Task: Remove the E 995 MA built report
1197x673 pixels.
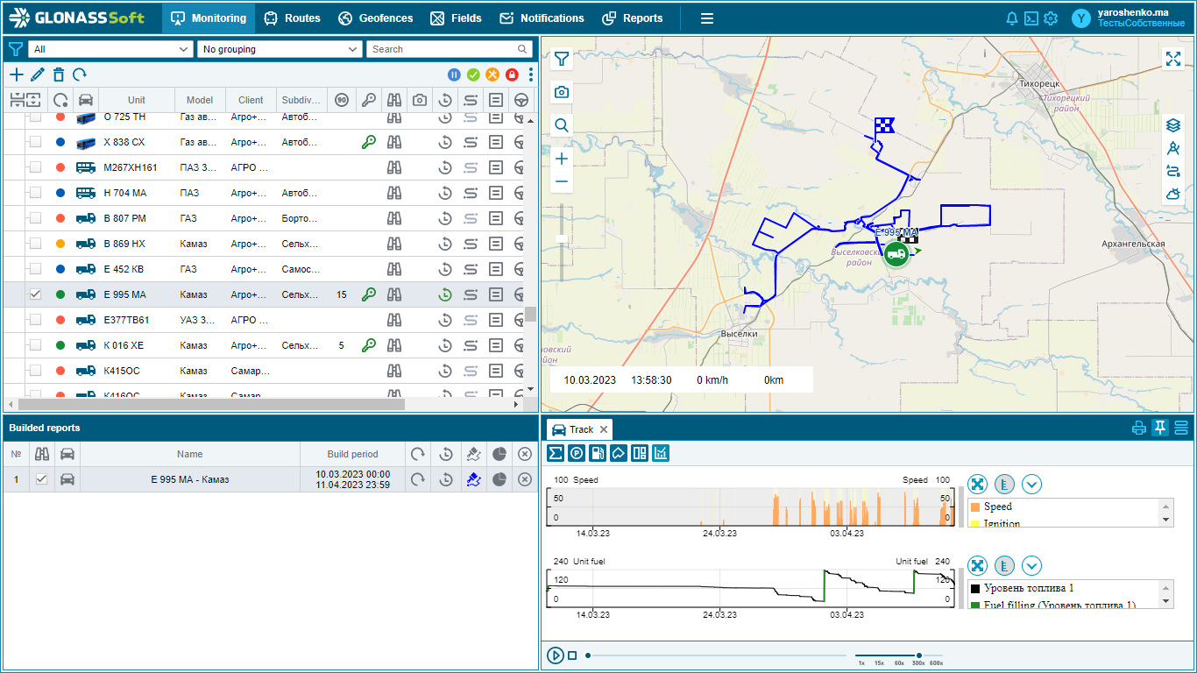Action: 524,479
